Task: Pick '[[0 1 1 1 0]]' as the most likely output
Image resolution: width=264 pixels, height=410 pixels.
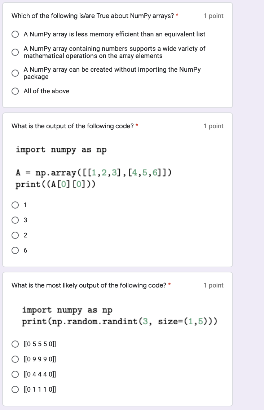Action: (15, 389)
